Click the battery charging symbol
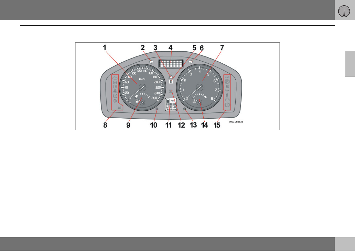 [227, 100]
